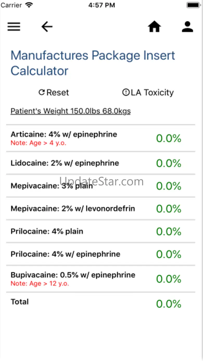The width and height of the screenshot is (203, 361).
Task: Edit the Patient's Weight link
Action: tap(71, 111)
